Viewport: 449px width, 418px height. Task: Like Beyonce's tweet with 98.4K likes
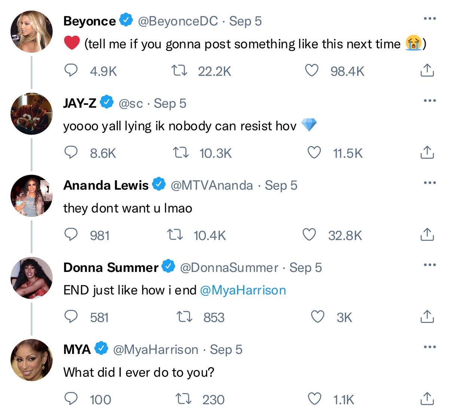tap(312, 70)
